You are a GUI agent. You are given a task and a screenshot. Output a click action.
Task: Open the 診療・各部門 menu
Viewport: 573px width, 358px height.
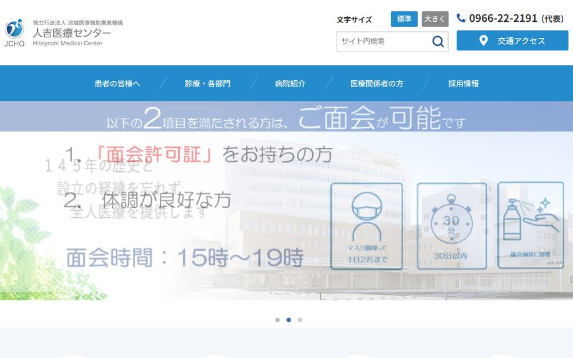pyautogui.click(x=207, y=84)
